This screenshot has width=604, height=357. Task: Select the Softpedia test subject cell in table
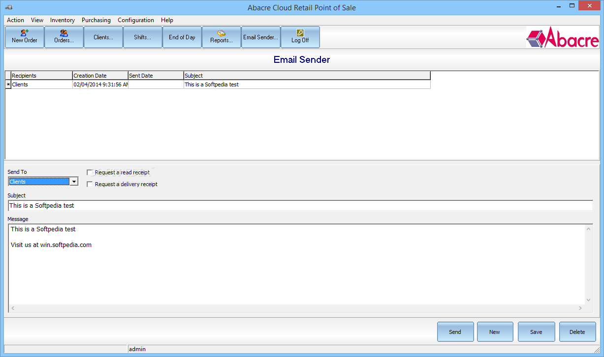click(307, 84)
